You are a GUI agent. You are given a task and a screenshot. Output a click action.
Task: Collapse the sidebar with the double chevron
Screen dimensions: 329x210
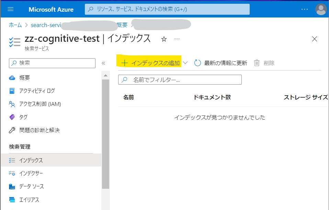(x=103, y=63)
